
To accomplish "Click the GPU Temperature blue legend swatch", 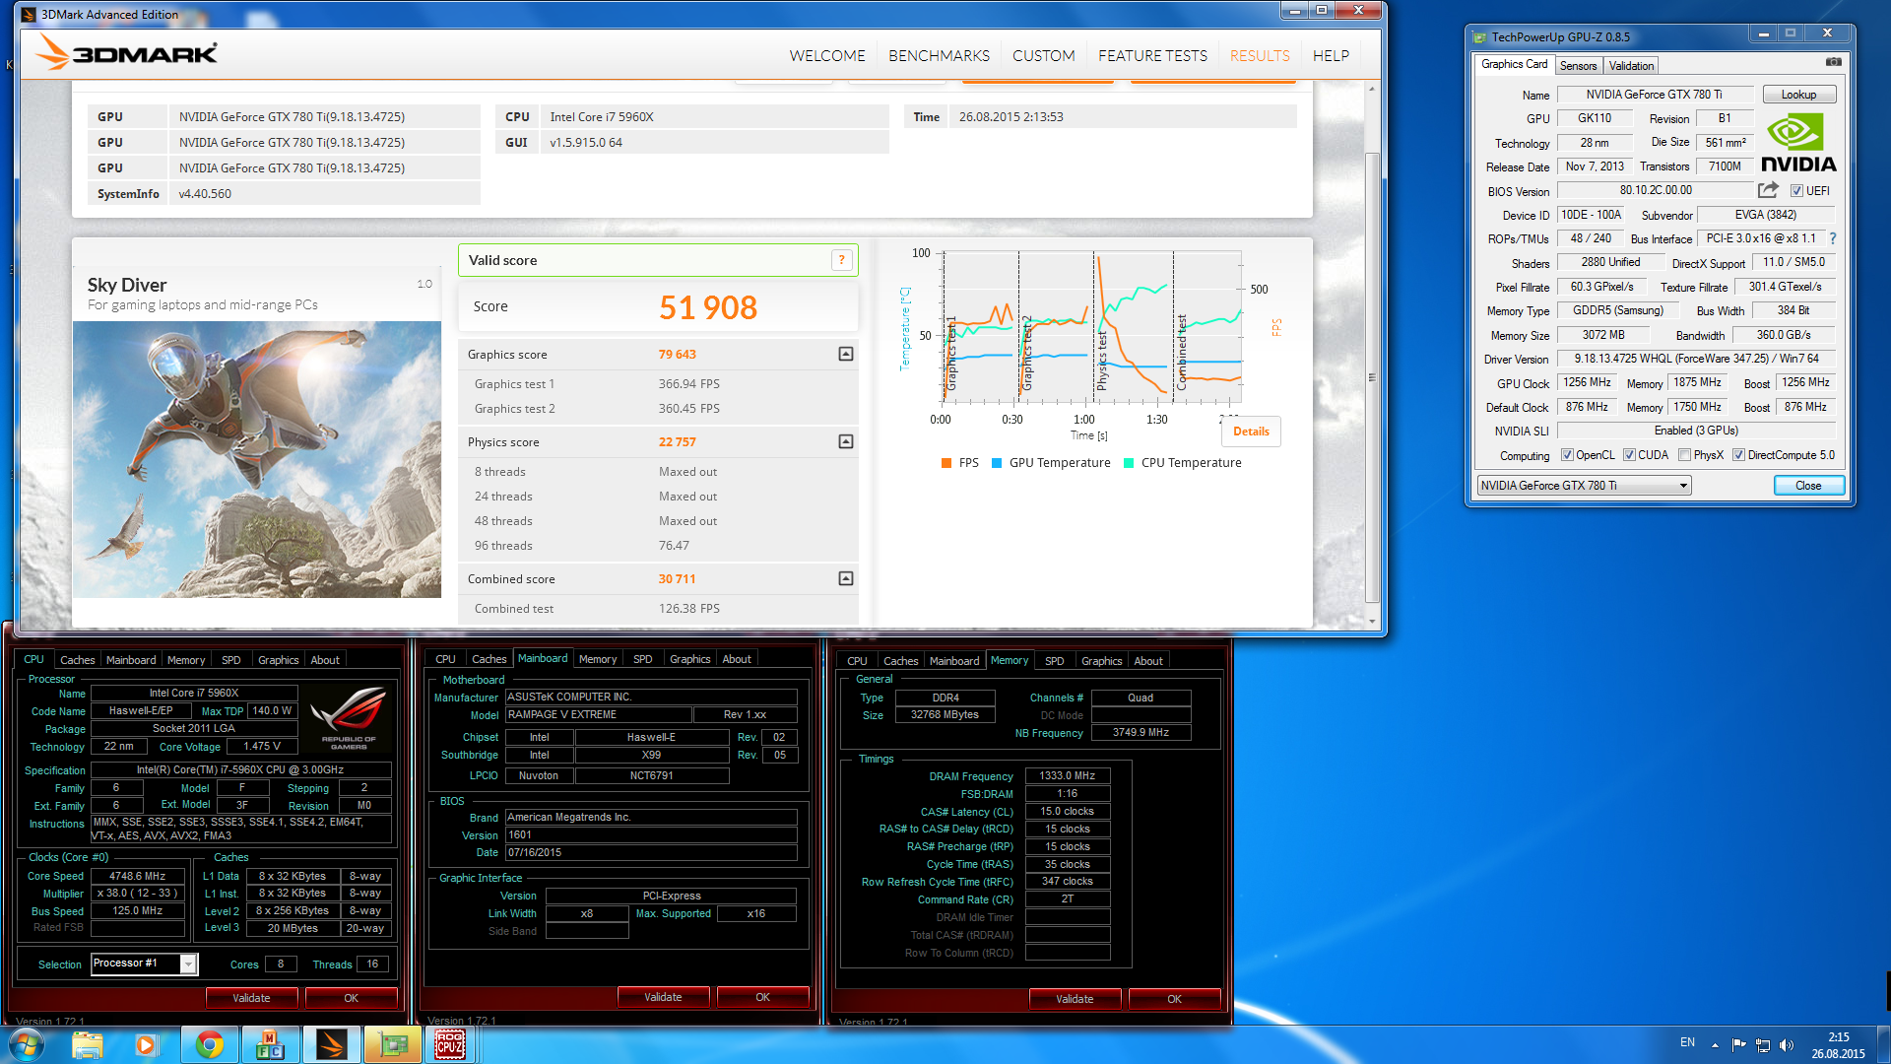I will 997,463.
